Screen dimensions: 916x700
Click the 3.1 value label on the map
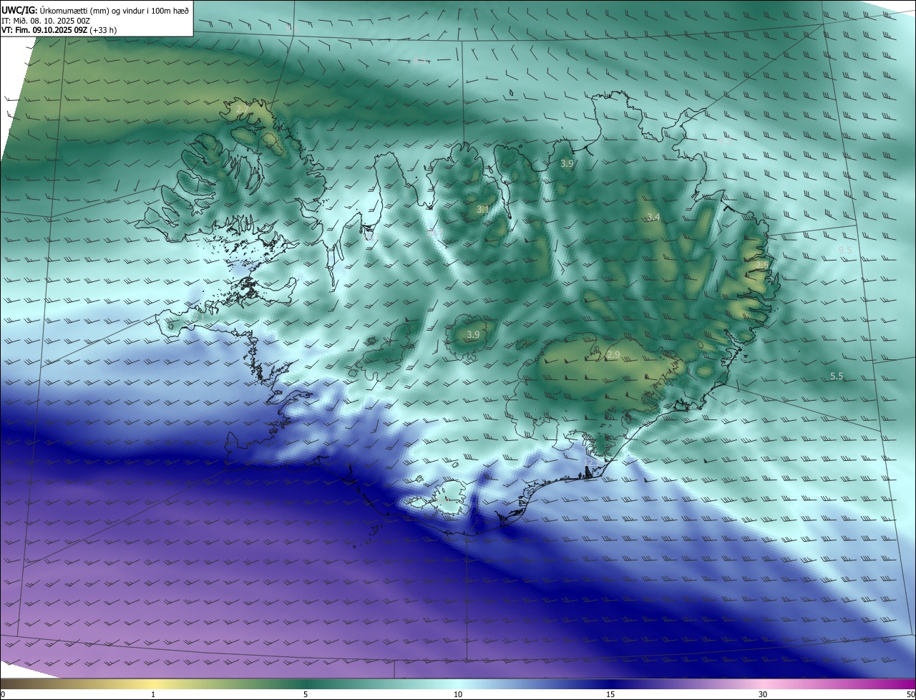coord(482,210)
